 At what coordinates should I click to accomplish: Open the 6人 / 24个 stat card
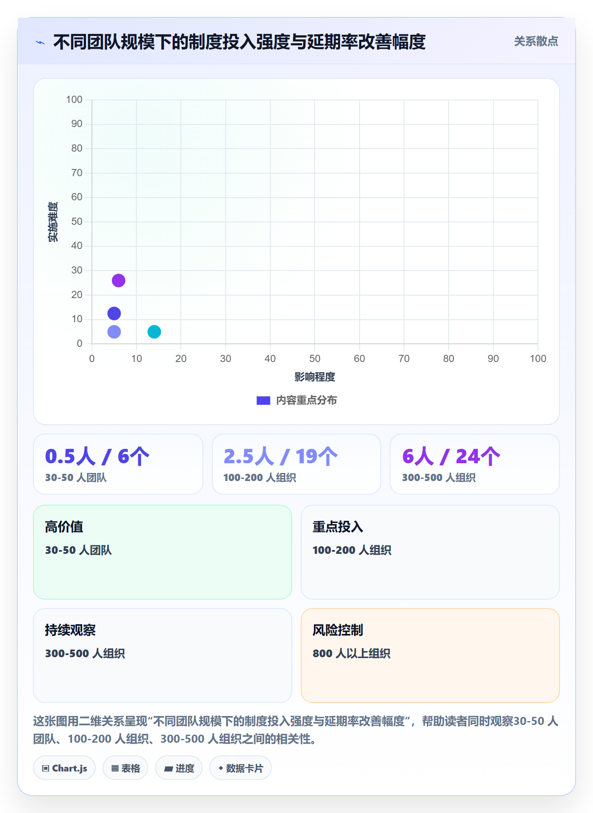click(x=475, y=464)
